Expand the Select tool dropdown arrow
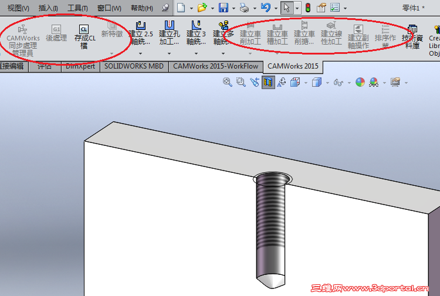The height and width of the screenshot is (296, 440). pyautogui.click(x=297, y=8)
